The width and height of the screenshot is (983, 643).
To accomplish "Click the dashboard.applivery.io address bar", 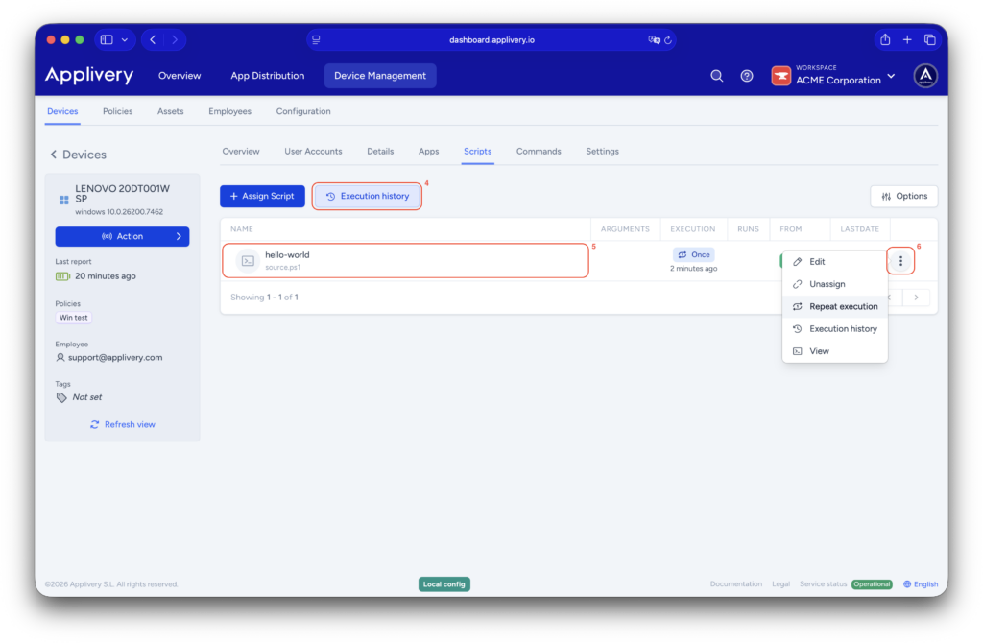I will [491, 39].
